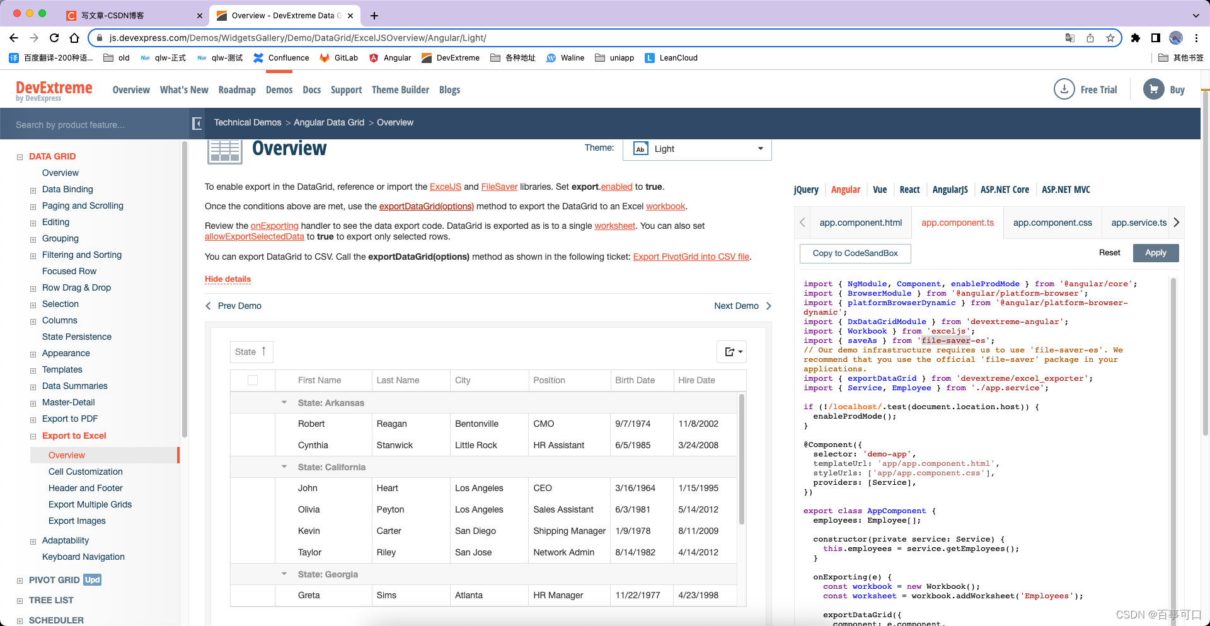Viewport: 1210px width, 626px height.
Task: Click the Reset button
Action: (x=1109, y=253)
